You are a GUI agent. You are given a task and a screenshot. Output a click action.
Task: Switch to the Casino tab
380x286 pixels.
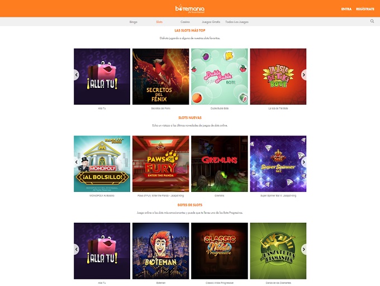[185, 22]
